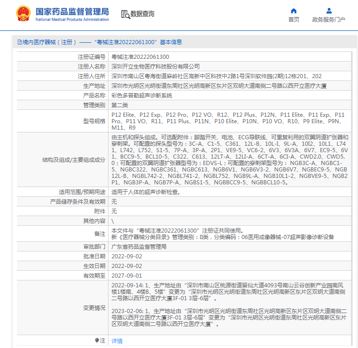Image resolution: width=358 pixels, height=348 pixels.
Task: Click the document icon before 境内医疗器械
Action: 19,42
